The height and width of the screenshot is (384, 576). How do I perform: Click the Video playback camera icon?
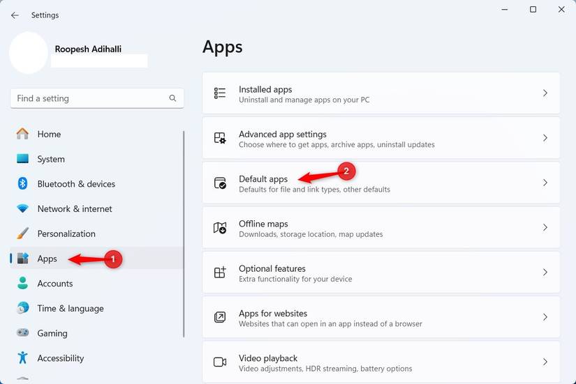click(220, 362)
